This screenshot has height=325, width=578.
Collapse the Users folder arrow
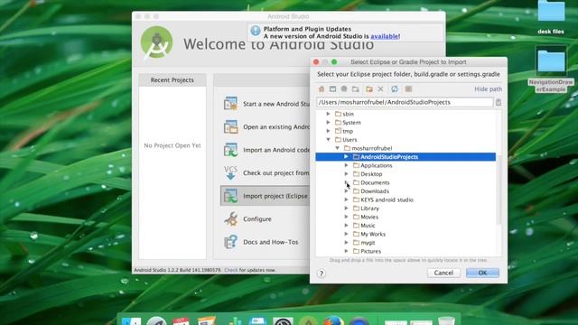pos(328,140)
